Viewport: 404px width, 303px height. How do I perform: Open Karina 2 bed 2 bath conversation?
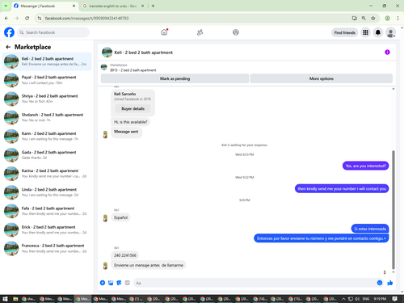(47, 174)
